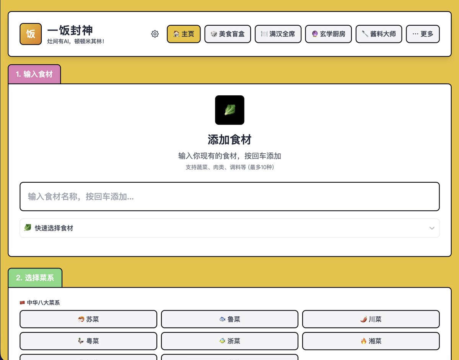Select the 酱料大师 tab
Image resolution: width=459 pixels, height=360 pixels.
pyautogui.click(x=379, y=34)
